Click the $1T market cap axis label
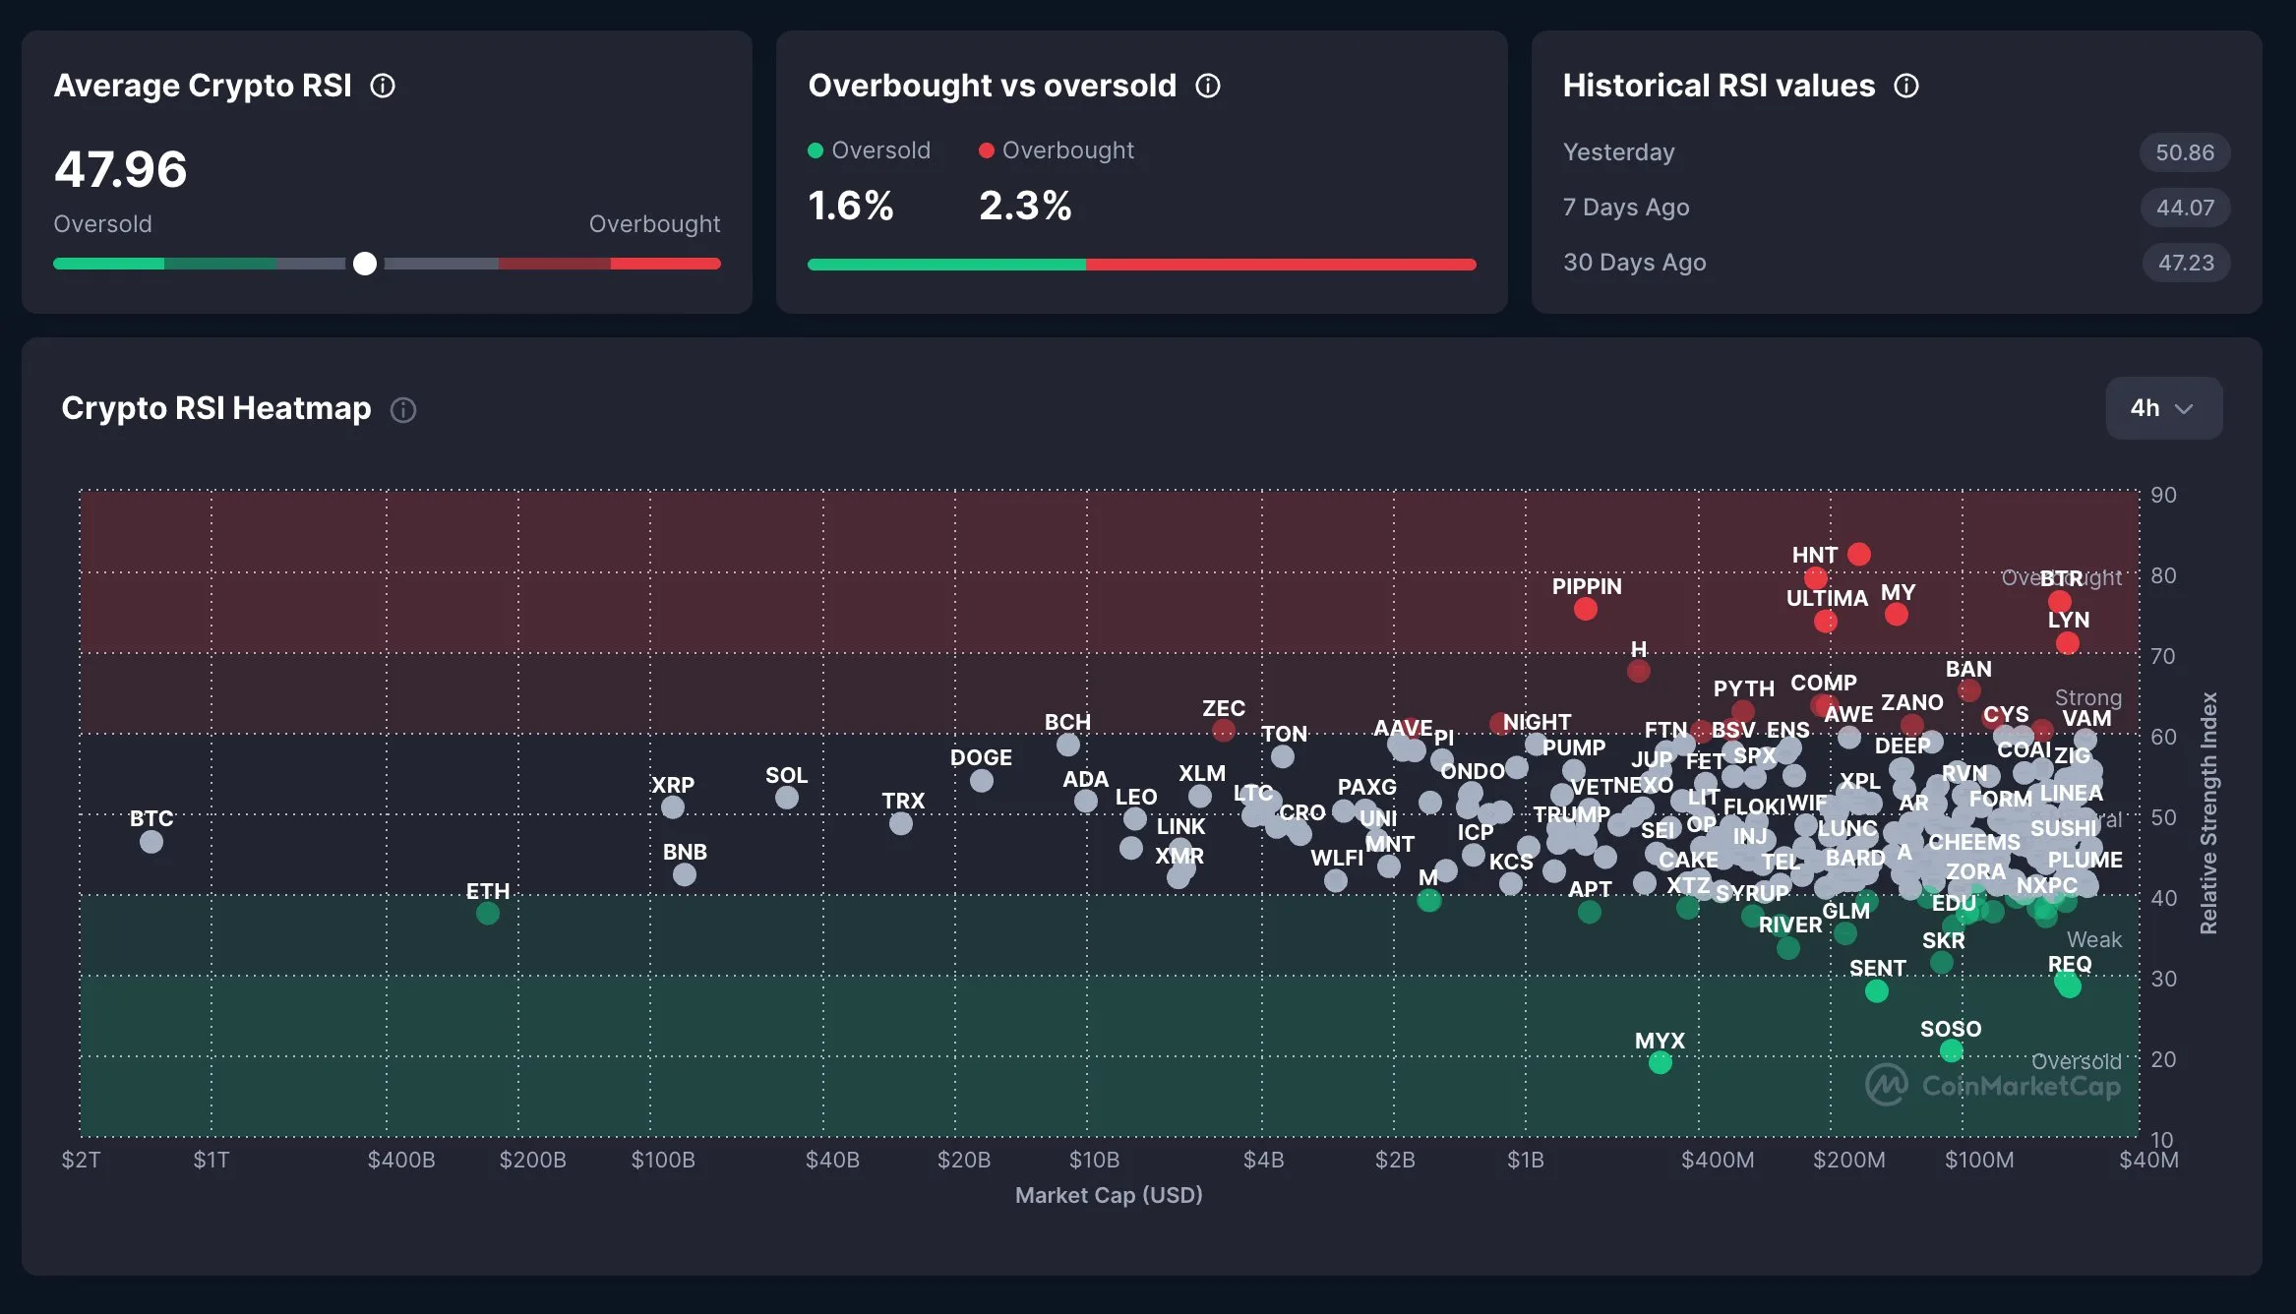2296x1314 pixels. pos(211,1161)
